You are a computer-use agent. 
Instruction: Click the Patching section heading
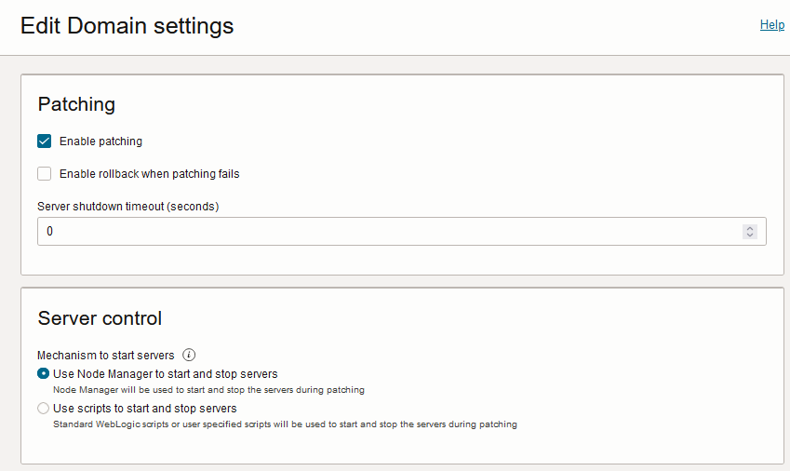point(76,104)
